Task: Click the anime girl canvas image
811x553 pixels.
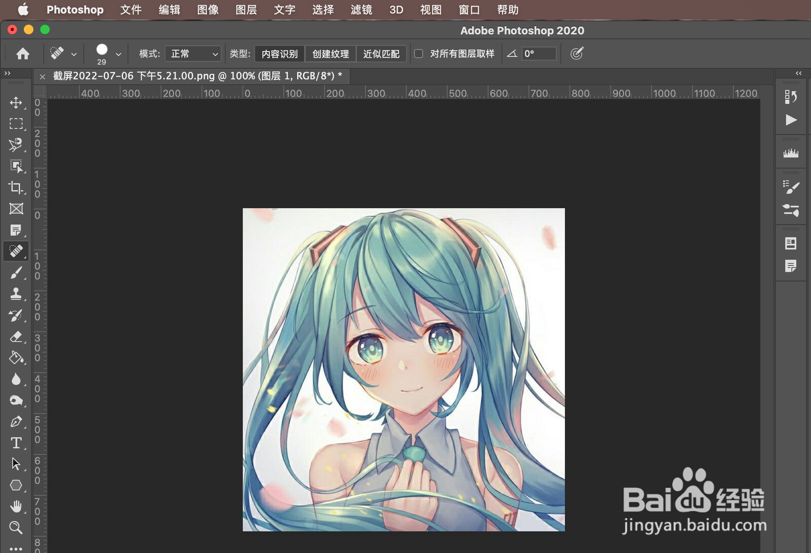Action: (x=404, y=370)
